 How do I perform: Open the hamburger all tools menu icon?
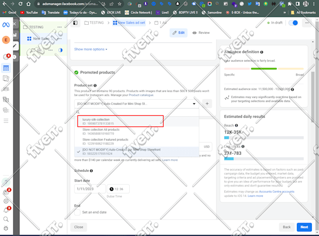click(x=6, y=121)
